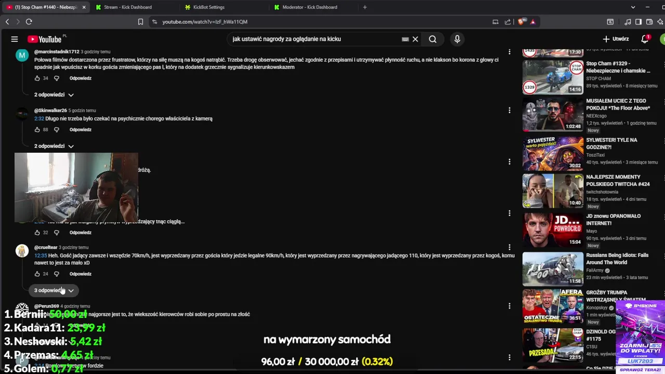
Task: Close the Stop Cham #1440 tab
Action: coord(84,7)
